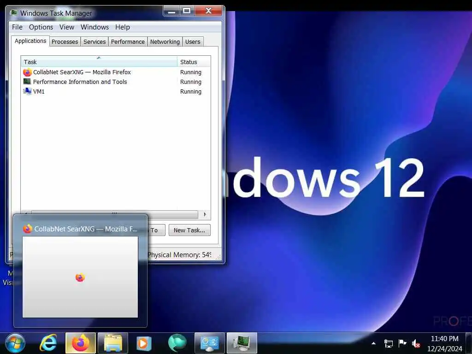
Task: Click the CollabNet SearXNG preview title
Action: (85, 229)
